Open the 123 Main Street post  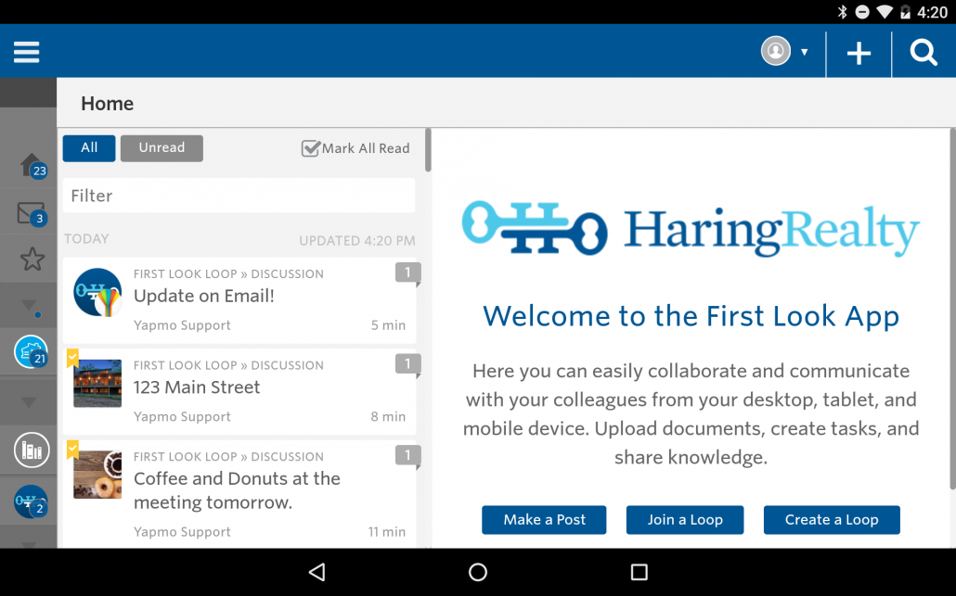[239, 391]
